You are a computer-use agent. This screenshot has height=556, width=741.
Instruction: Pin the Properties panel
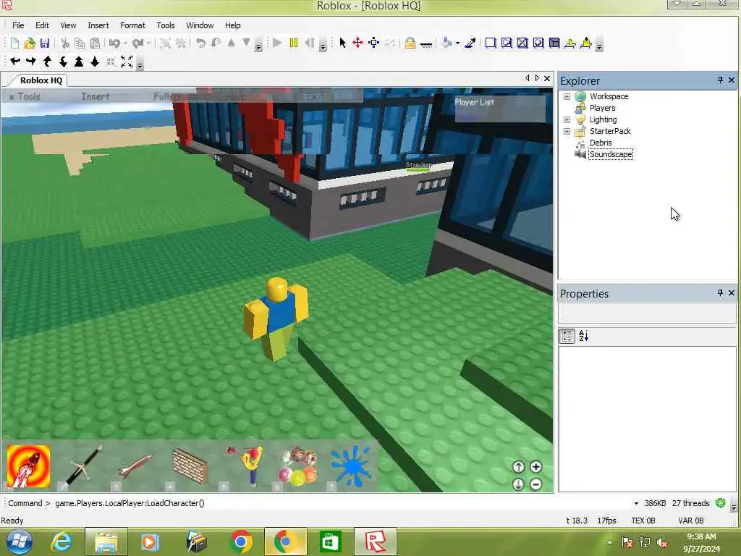[x=720, y=293]
